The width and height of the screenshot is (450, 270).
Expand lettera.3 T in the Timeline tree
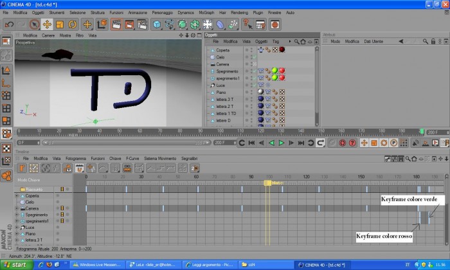[x=17, y=240]
